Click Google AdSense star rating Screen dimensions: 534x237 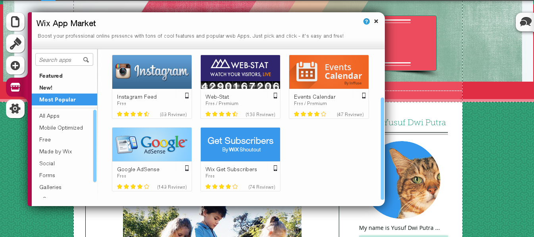(x=133, y=187)
